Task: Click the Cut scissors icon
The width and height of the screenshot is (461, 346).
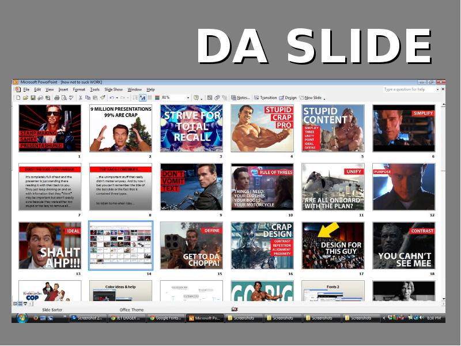Action: click(80, 97)
